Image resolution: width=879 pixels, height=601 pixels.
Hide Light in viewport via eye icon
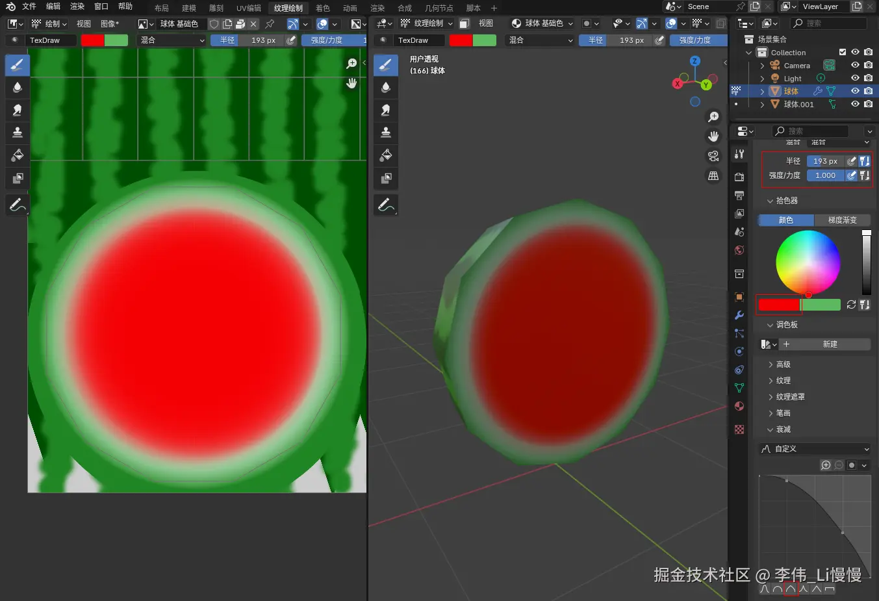tap(855, 78)
